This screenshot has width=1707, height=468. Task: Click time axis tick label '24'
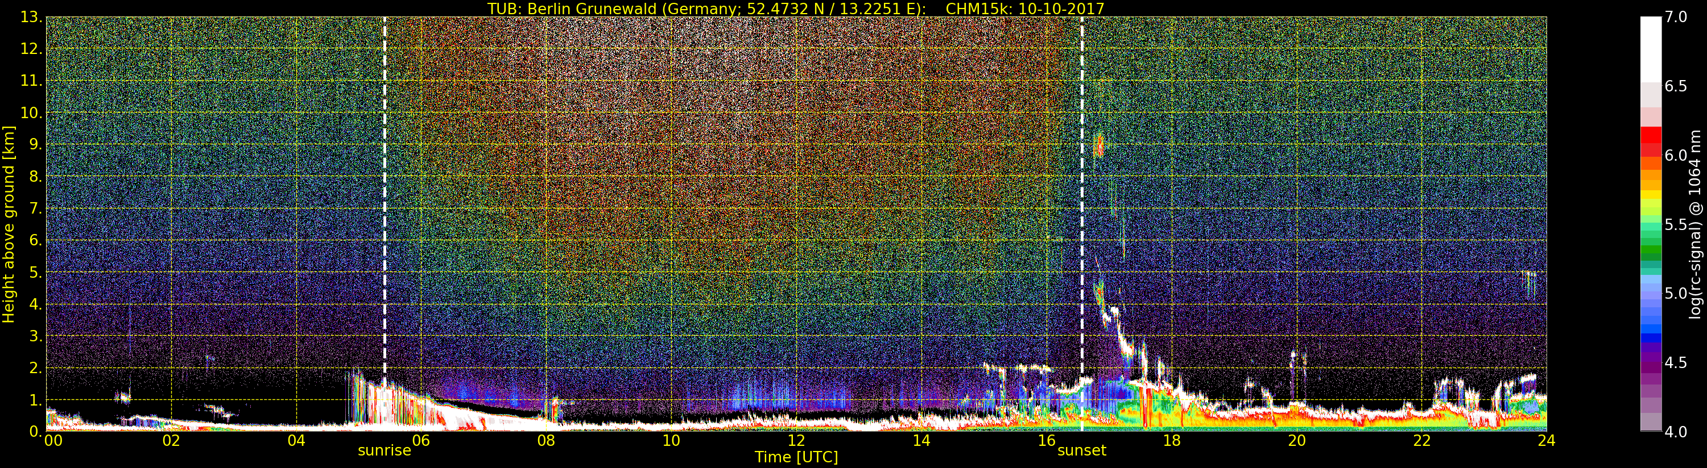click(x=1547, y=441)
